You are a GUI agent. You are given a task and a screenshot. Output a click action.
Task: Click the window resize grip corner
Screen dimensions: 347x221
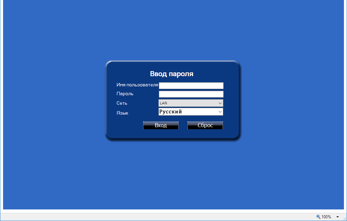344,218
